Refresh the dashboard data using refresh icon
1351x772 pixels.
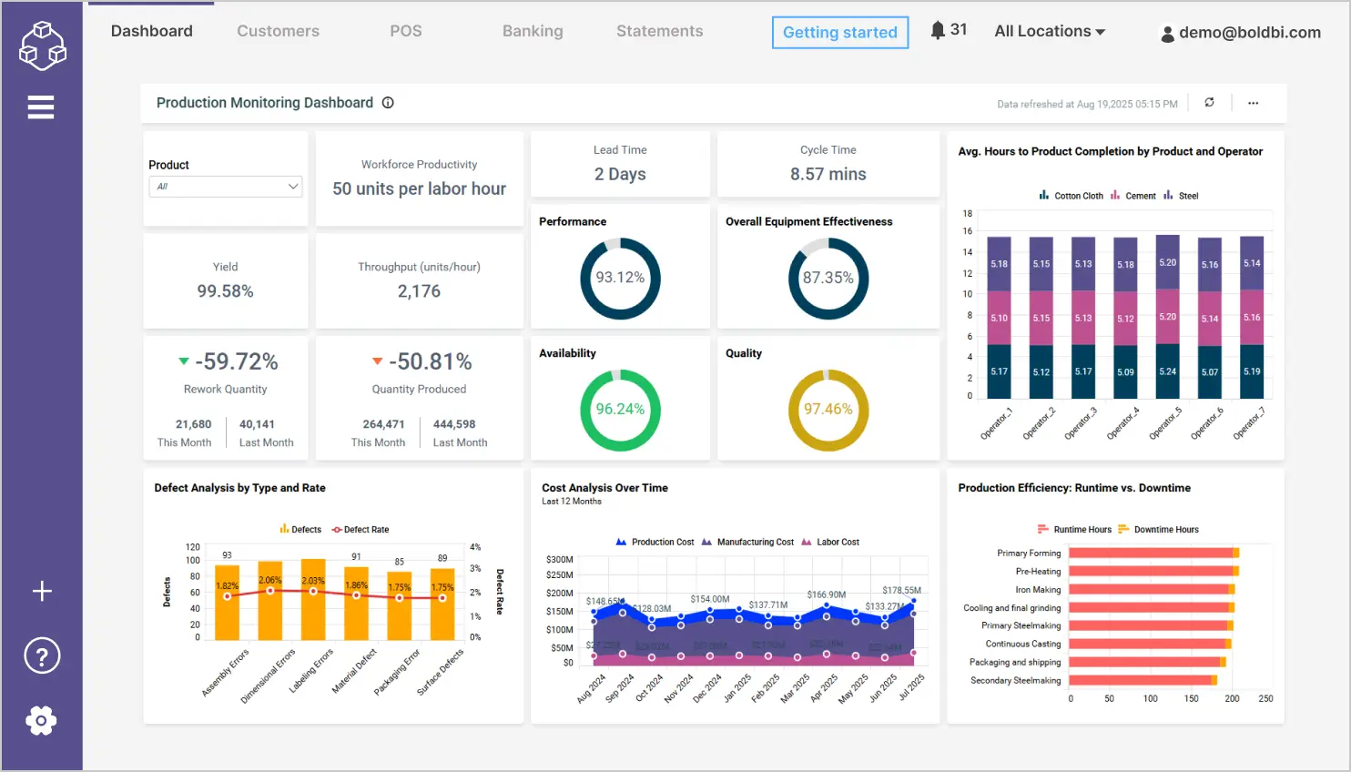click(1209, 102)
